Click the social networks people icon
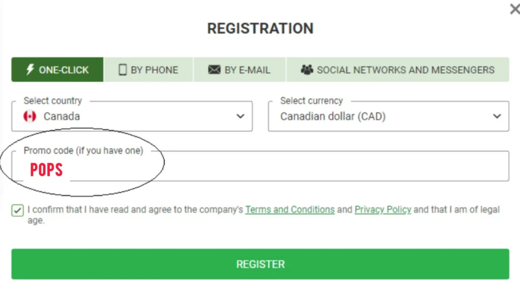Image resolution: width=520 pixels, height=293 pixels. point(307,70)
